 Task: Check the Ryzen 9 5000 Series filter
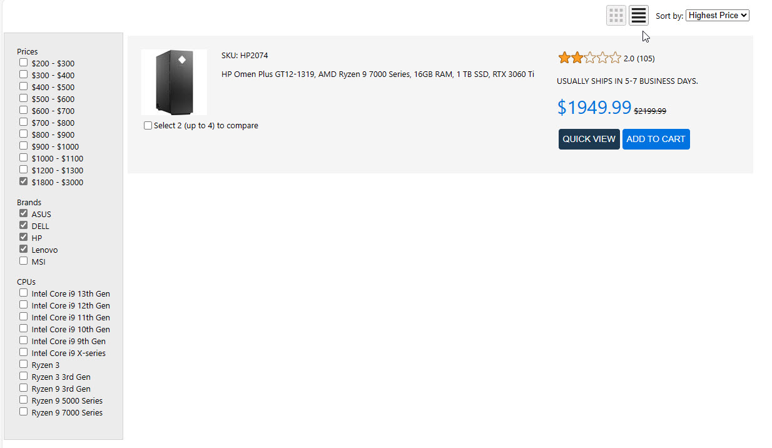click(x=24, y=400)
